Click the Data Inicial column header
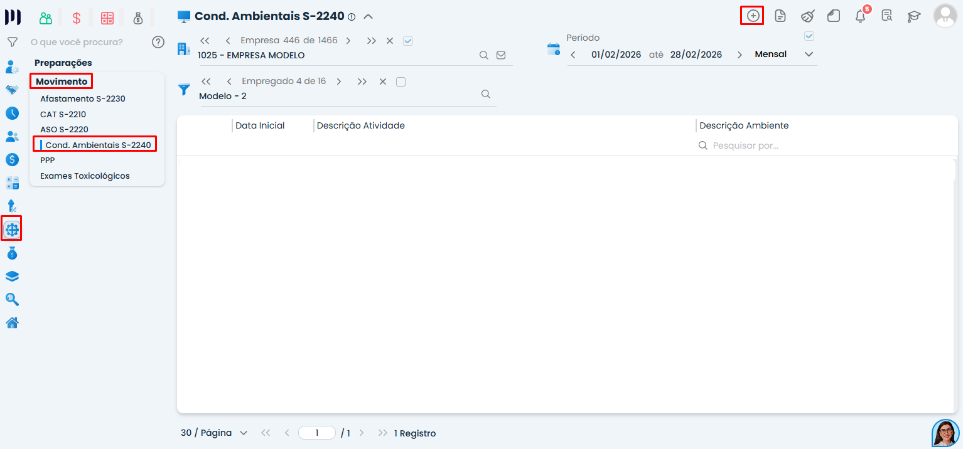Image resolution: width=963 pixels, height=449 pixels. (260, 125)
